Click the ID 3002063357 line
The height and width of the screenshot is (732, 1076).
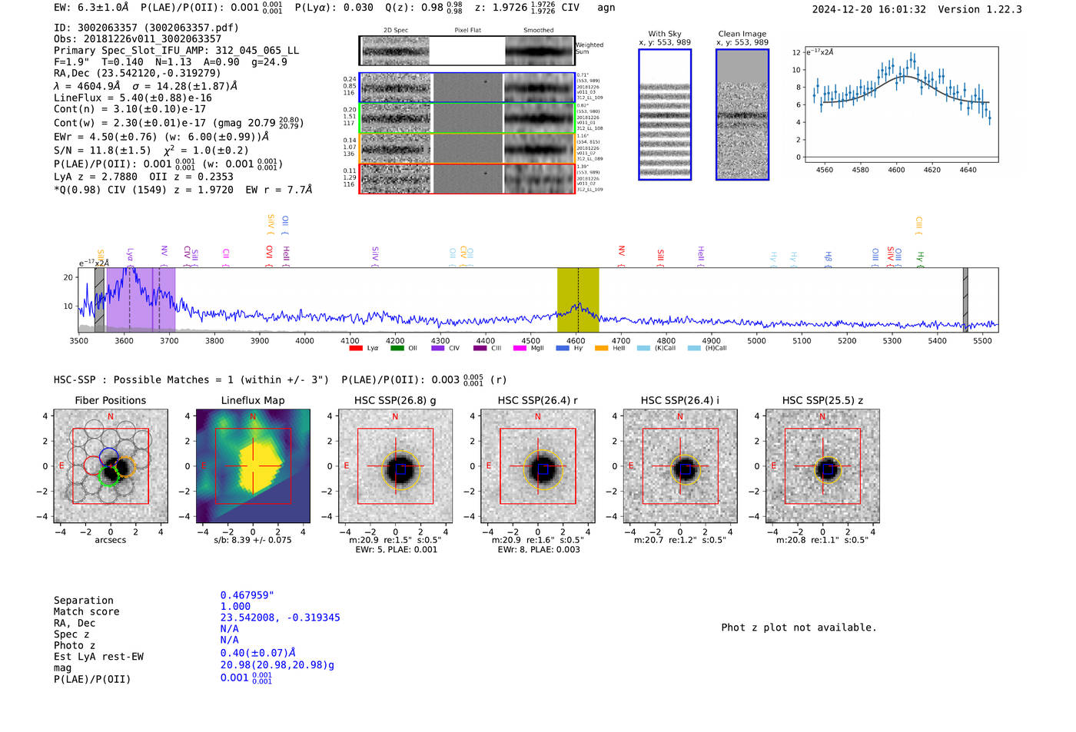pos(146,28)
